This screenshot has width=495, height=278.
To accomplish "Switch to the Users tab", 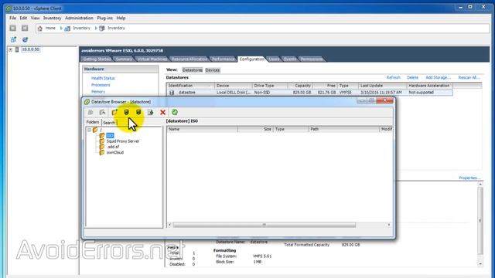I will pos(274,59).
